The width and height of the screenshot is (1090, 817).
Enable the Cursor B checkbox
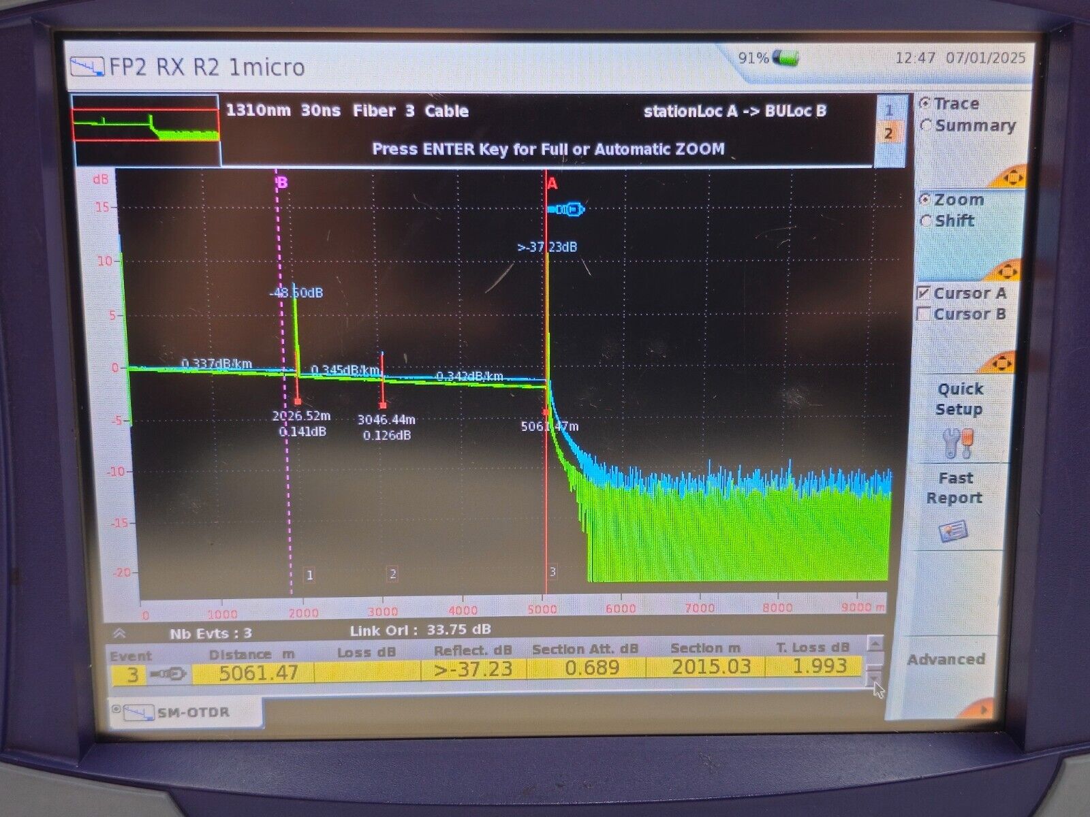point(924,315)
